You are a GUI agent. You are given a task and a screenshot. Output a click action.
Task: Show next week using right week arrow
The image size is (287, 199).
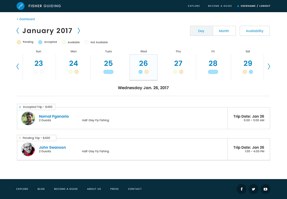tap(269, 66)
